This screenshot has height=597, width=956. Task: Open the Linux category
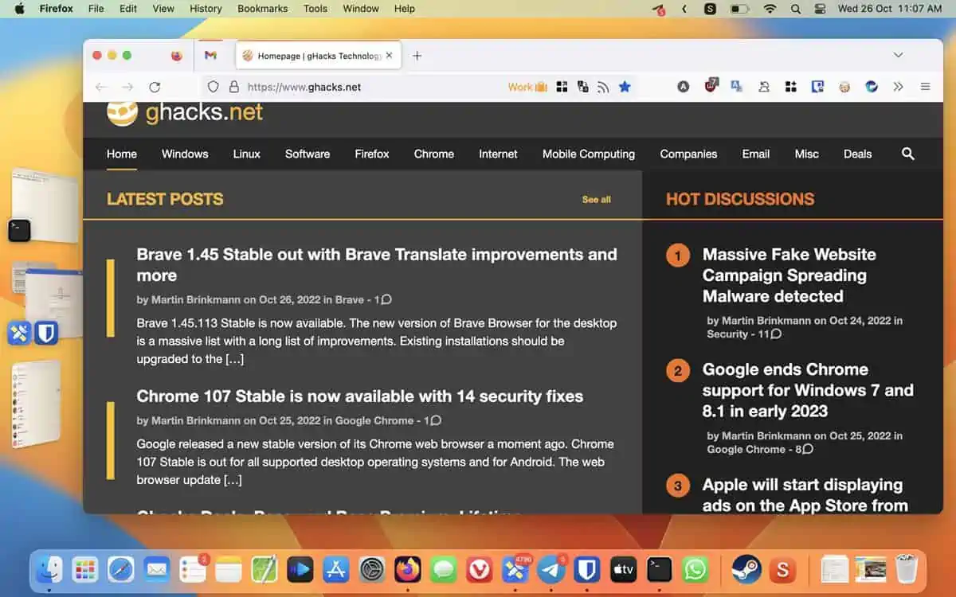246,154
